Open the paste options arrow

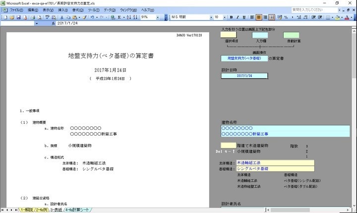[79, 17]
